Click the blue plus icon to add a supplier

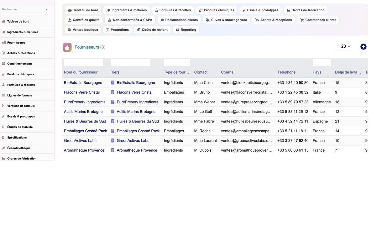pyautogui.click(x=363, y=47)
